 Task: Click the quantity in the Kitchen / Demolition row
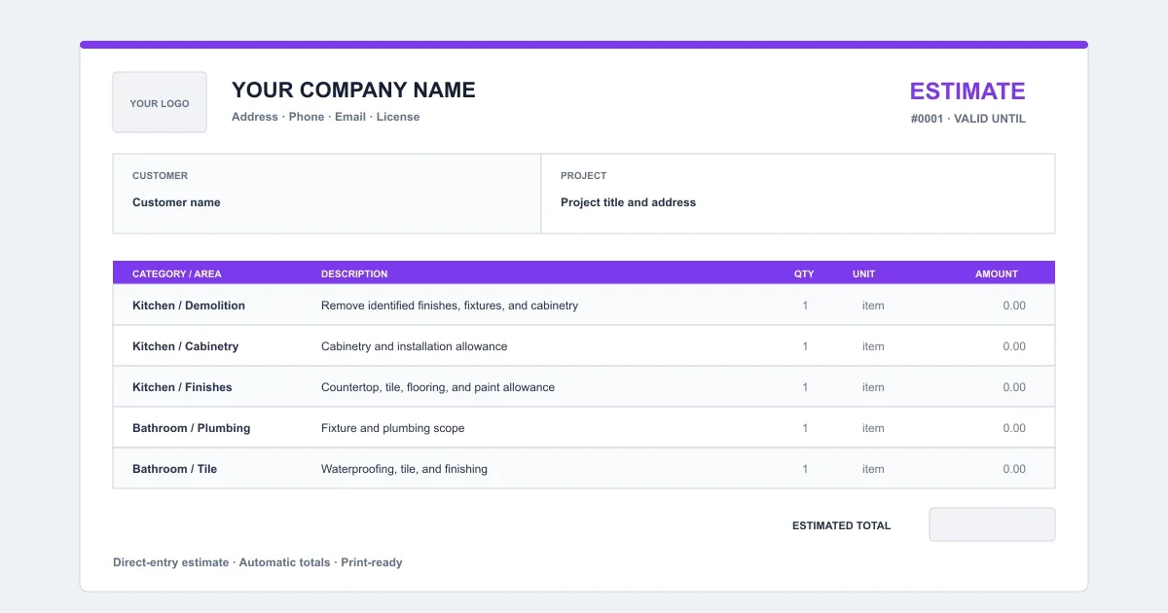click(805, 306)
